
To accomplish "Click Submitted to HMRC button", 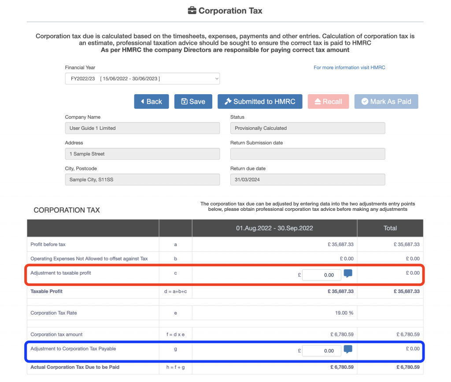I will tap(259, 102).
